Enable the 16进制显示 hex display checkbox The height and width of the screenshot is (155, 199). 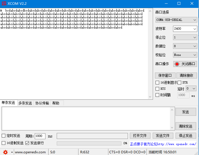(x=158, y=82)
